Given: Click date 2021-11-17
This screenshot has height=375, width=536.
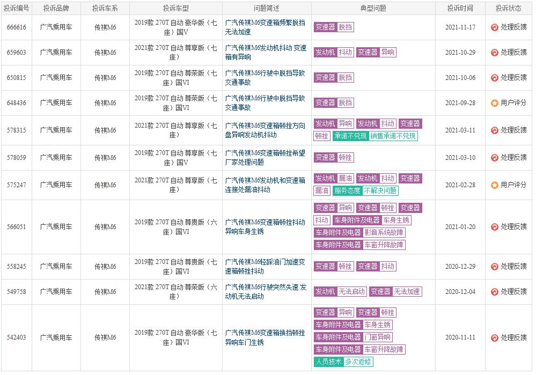Looking at the screenshot, I should (460, 27).
